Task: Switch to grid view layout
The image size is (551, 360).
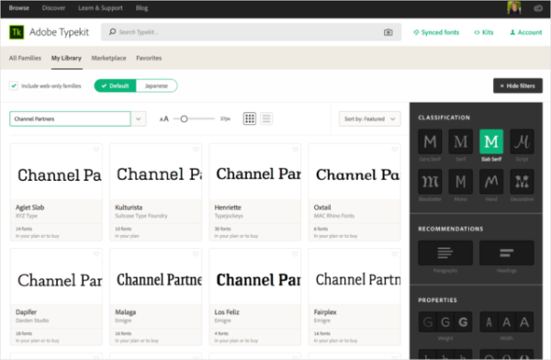Action: coord(250,118)
